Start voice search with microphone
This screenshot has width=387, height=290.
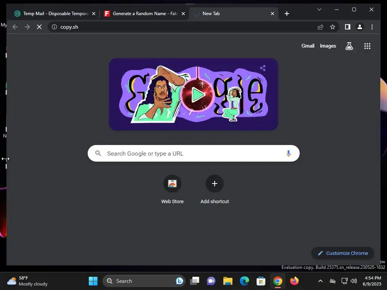click(x=288, y=153)
